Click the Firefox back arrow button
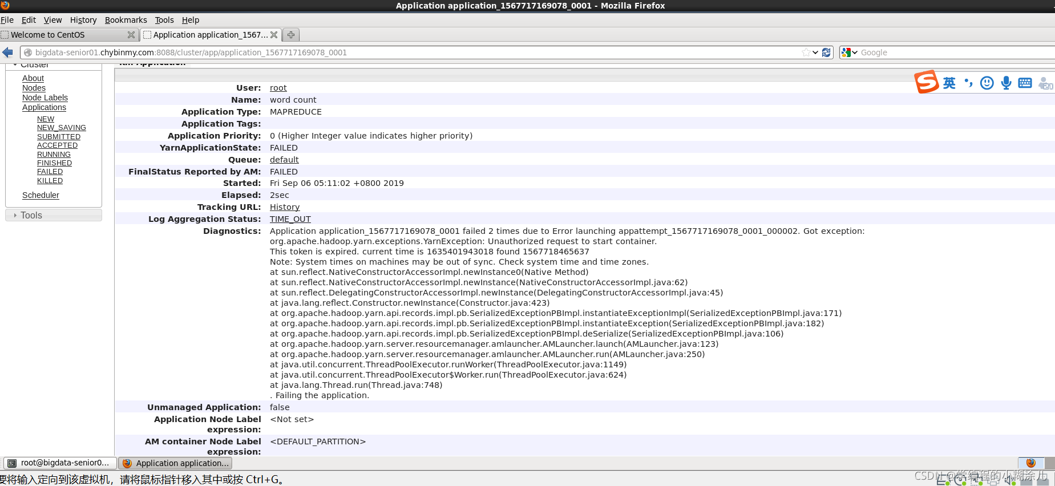 (7, 52)
